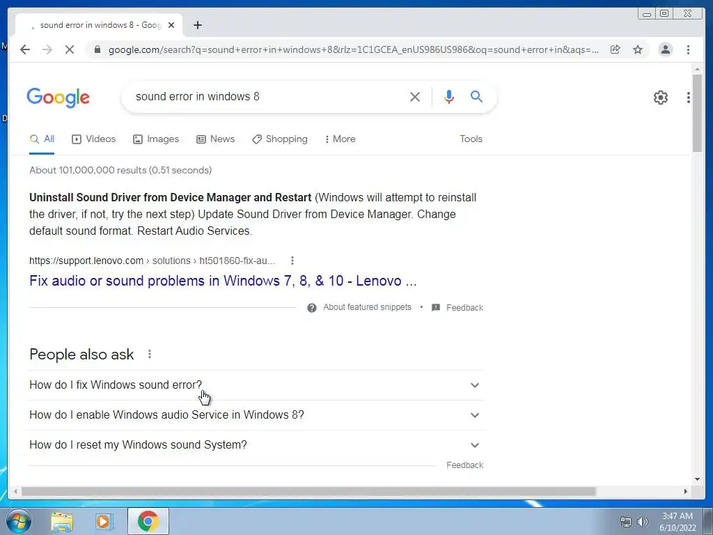Expand 'How do I reset my Windows sound System?'

256,445
